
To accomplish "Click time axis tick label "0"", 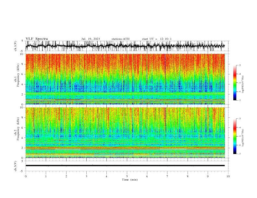I will coord(26,176).
